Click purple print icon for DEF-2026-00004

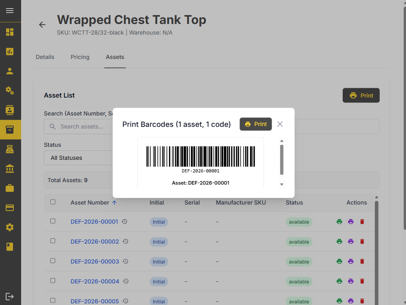[x=351, y=281]
